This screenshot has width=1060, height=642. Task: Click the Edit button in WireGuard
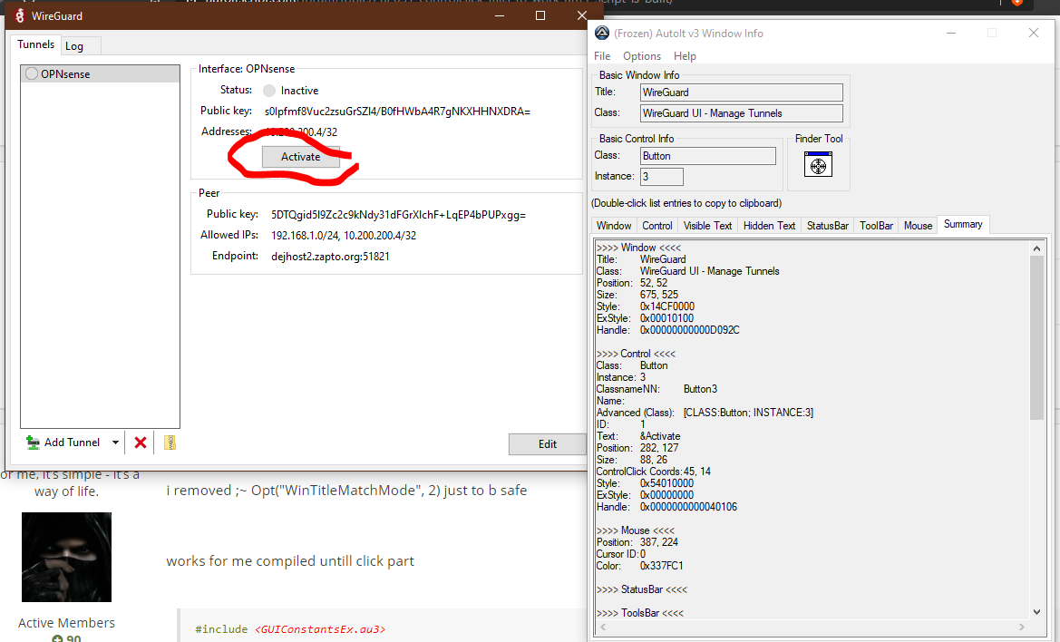click(x=547, y=444)
